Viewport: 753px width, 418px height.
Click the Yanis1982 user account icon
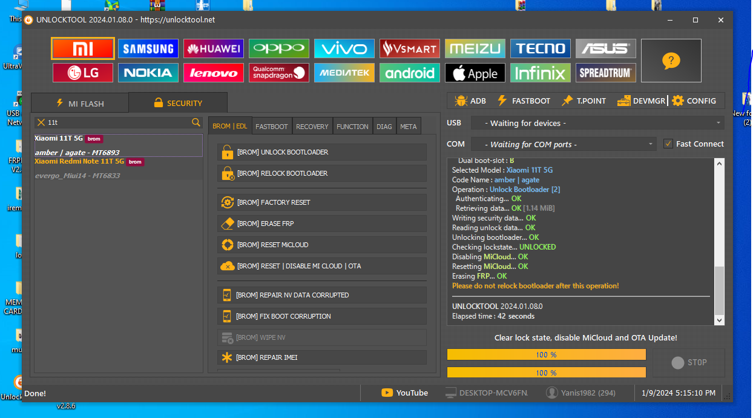click(551, 393)
